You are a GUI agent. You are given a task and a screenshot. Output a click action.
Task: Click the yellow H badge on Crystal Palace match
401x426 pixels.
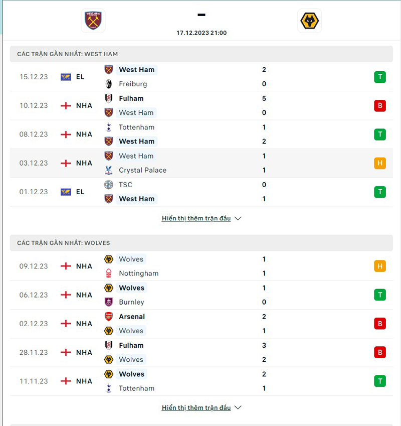(379, 163)
